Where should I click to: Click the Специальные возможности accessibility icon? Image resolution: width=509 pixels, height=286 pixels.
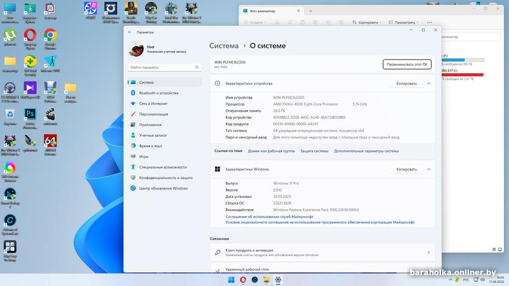coord(133,167)
